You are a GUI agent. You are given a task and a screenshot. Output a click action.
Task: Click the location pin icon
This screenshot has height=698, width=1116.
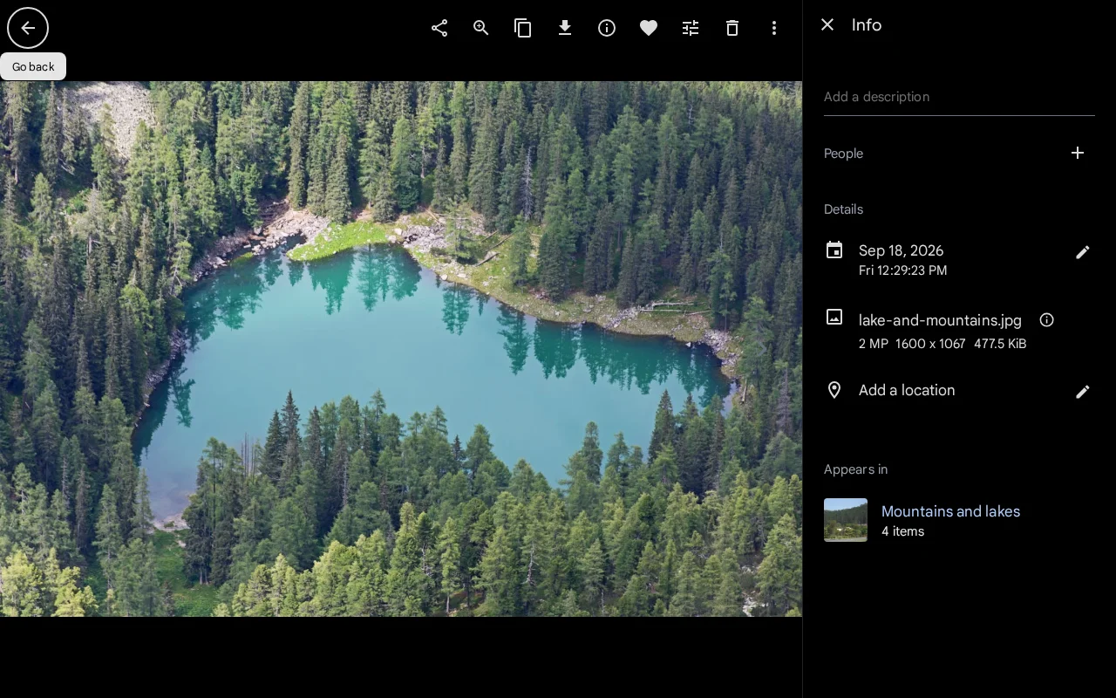pyautogui.click(x=834, y=390)
